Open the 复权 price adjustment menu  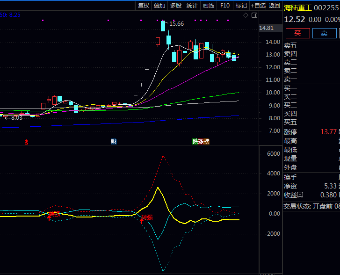click(x=144, y=6)
